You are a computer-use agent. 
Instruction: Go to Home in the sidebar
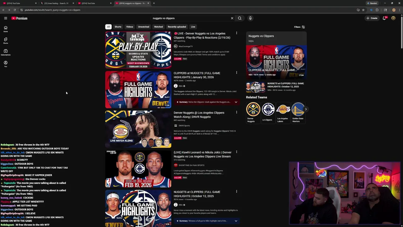pyautogui.click(x=5, y=29)
